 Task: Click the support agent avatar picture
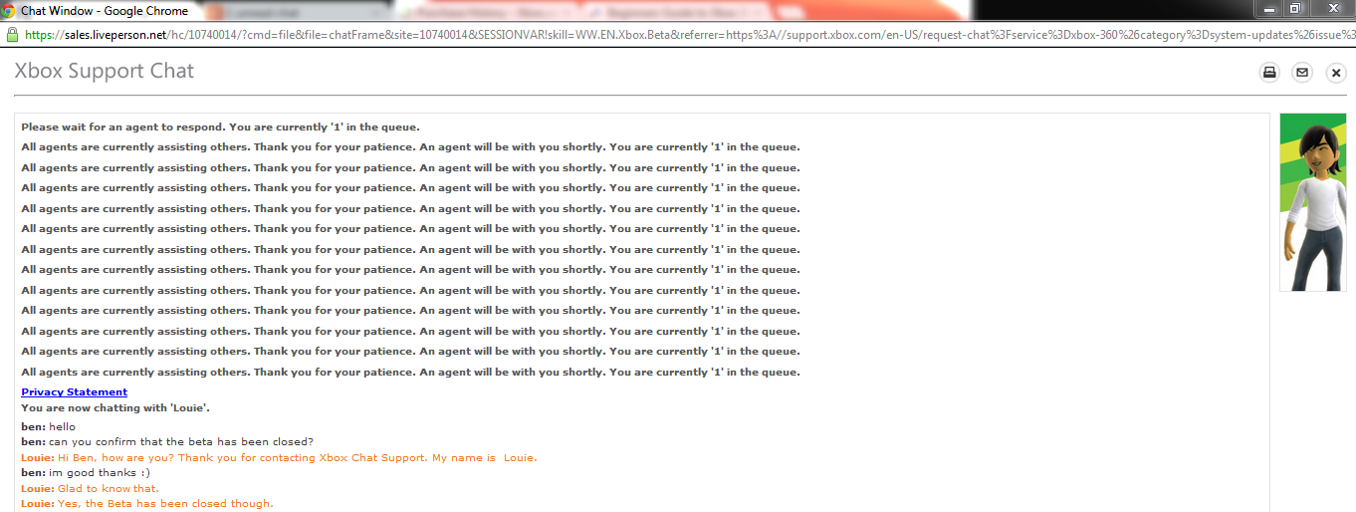[x=1312, y=202]
